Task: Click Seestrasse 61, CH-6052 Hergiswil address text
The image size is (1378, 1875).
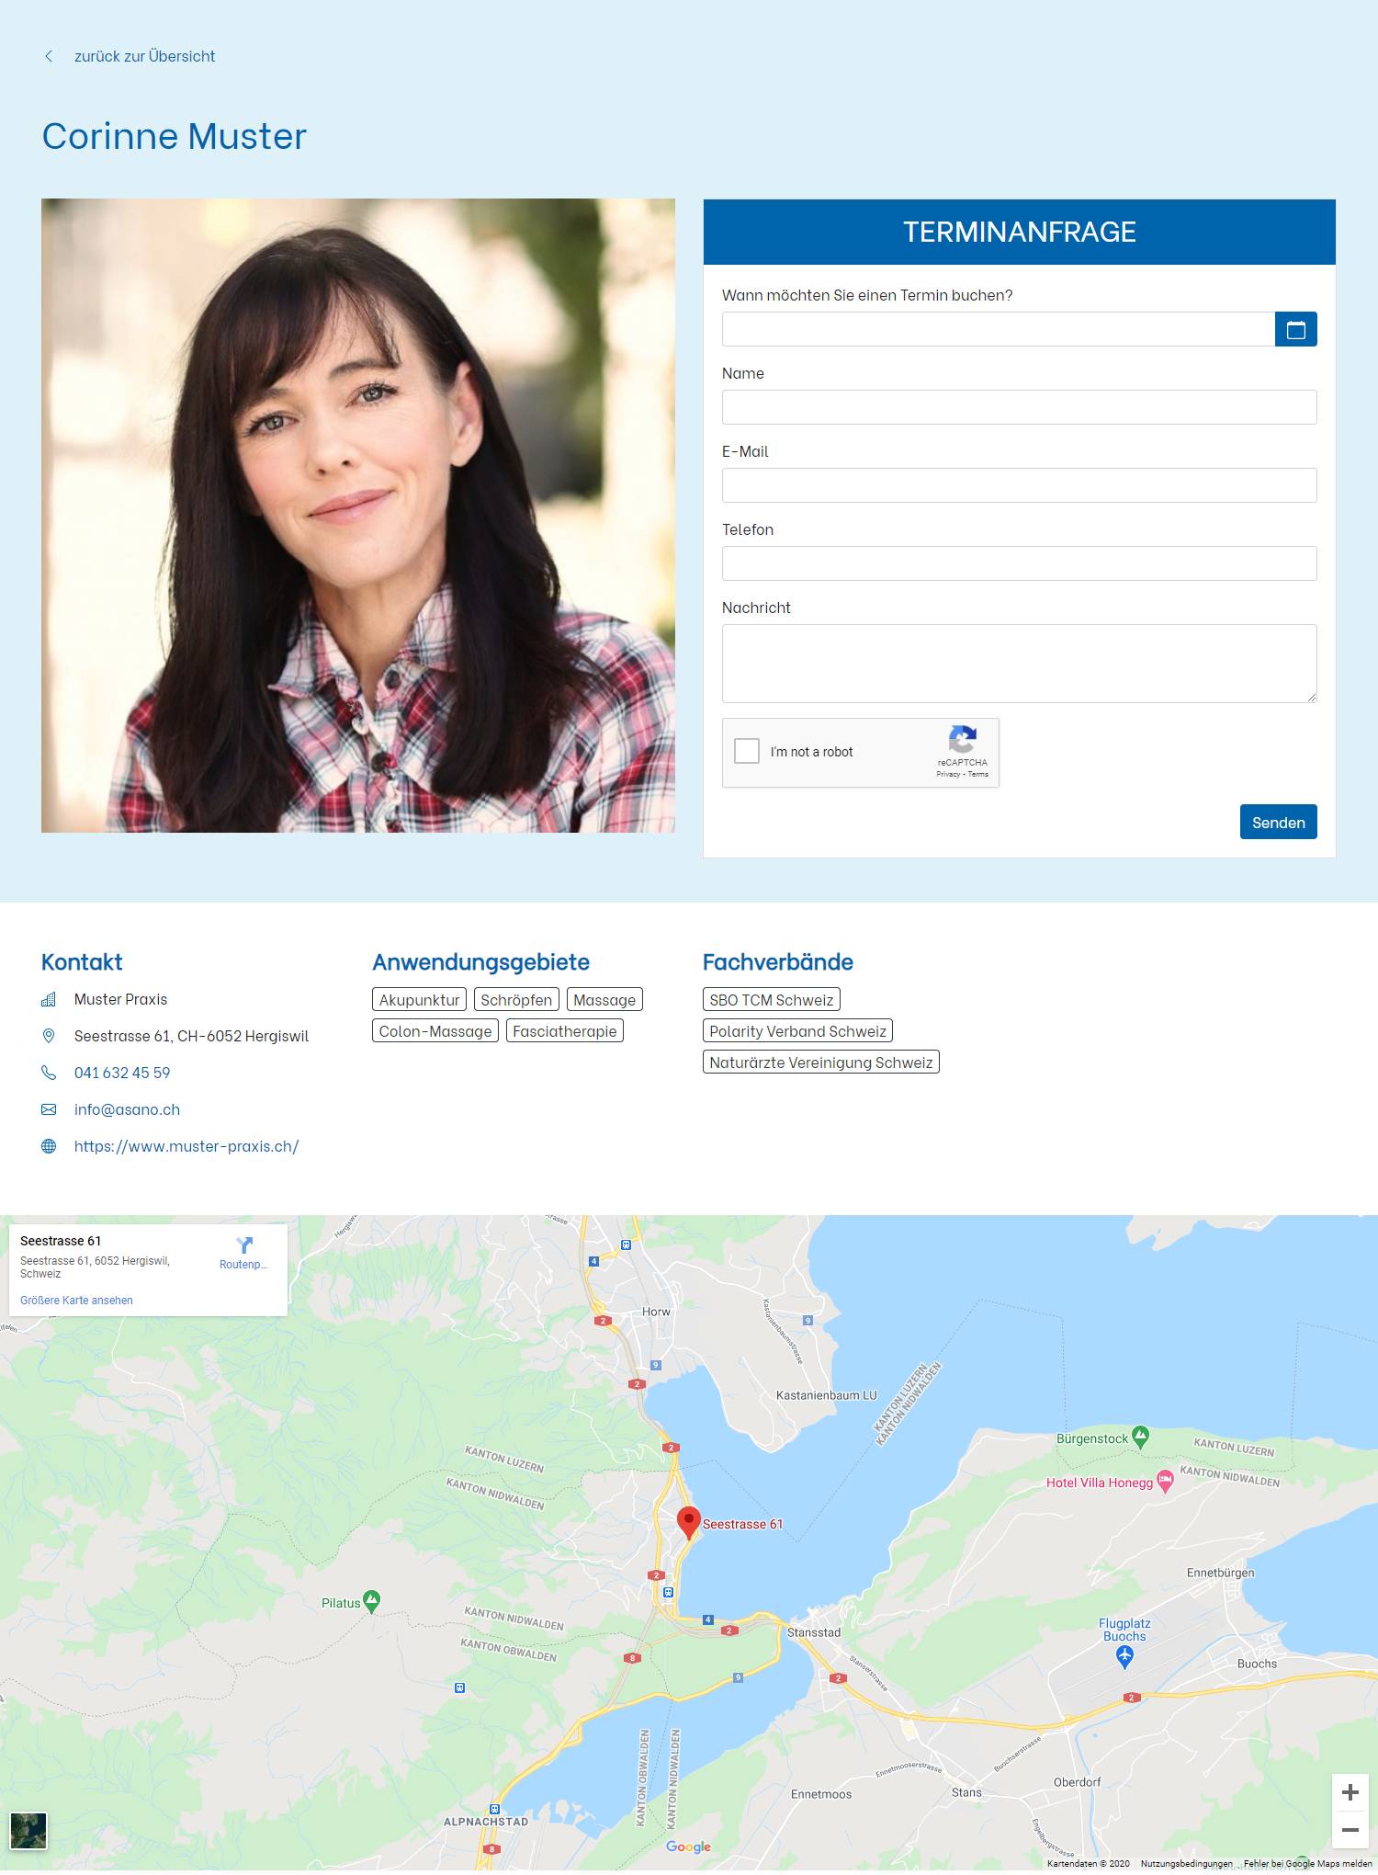Action: click(x=191, y=1036)
